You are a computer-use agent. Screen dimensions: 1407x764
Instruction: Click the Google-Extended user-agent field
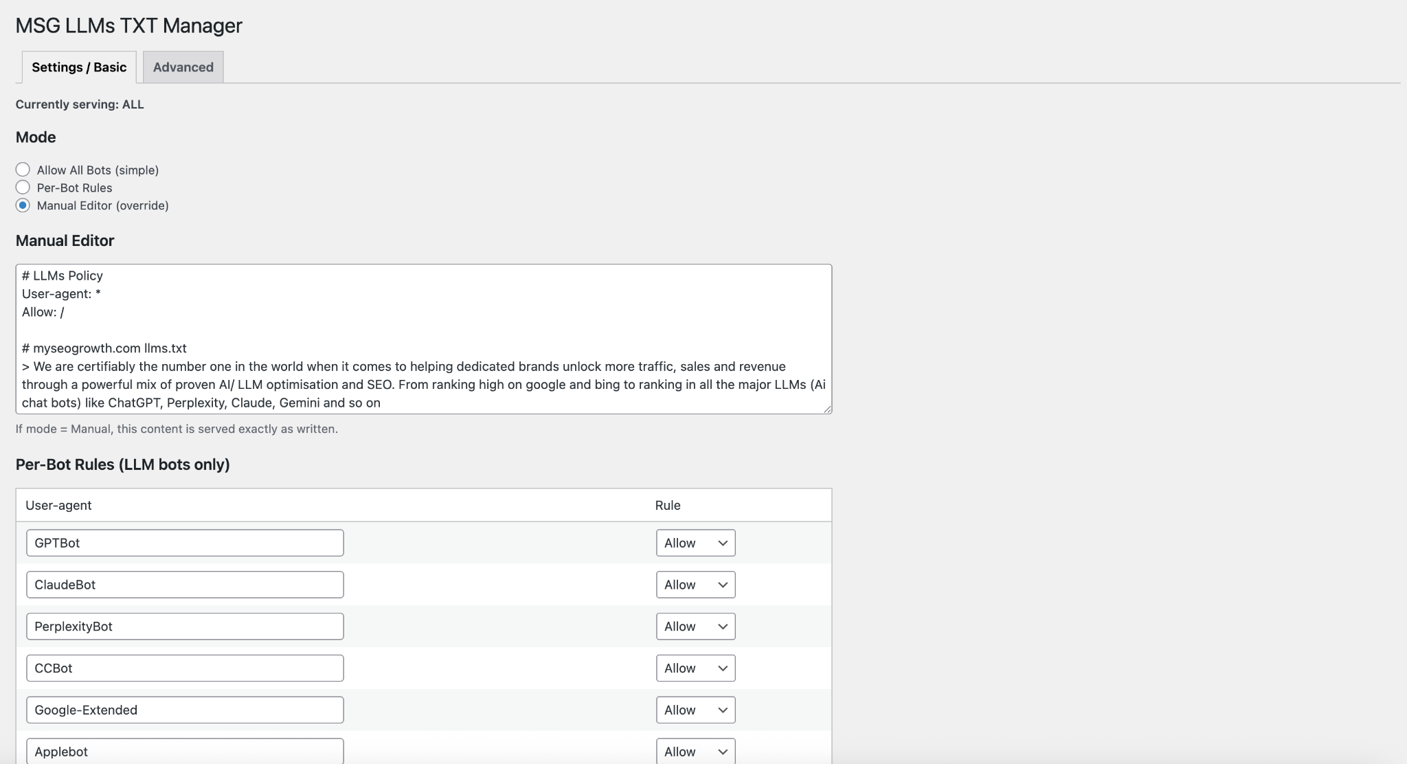click(185, 710)
